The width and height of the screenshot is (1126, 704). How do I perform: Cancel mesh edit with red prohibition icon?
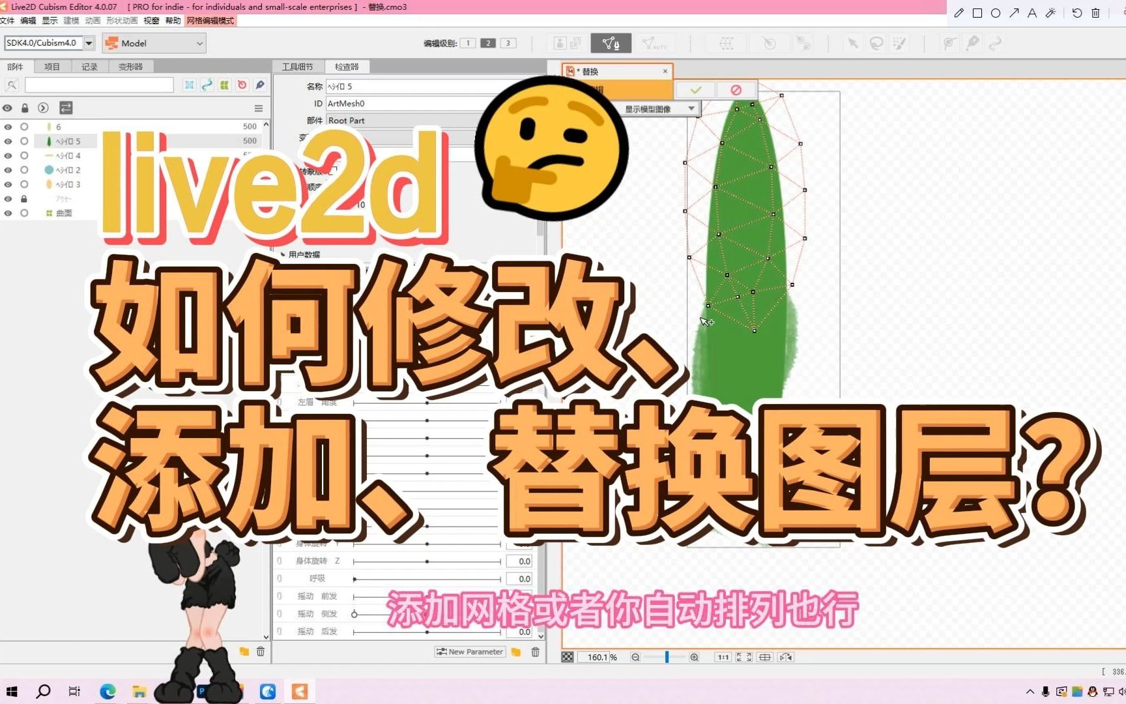(736, 90)
